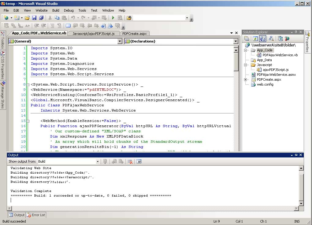Screen dimensions: 312x225
Task: Click the Add New Item toolbar icon
Action: tap(17, 18)
